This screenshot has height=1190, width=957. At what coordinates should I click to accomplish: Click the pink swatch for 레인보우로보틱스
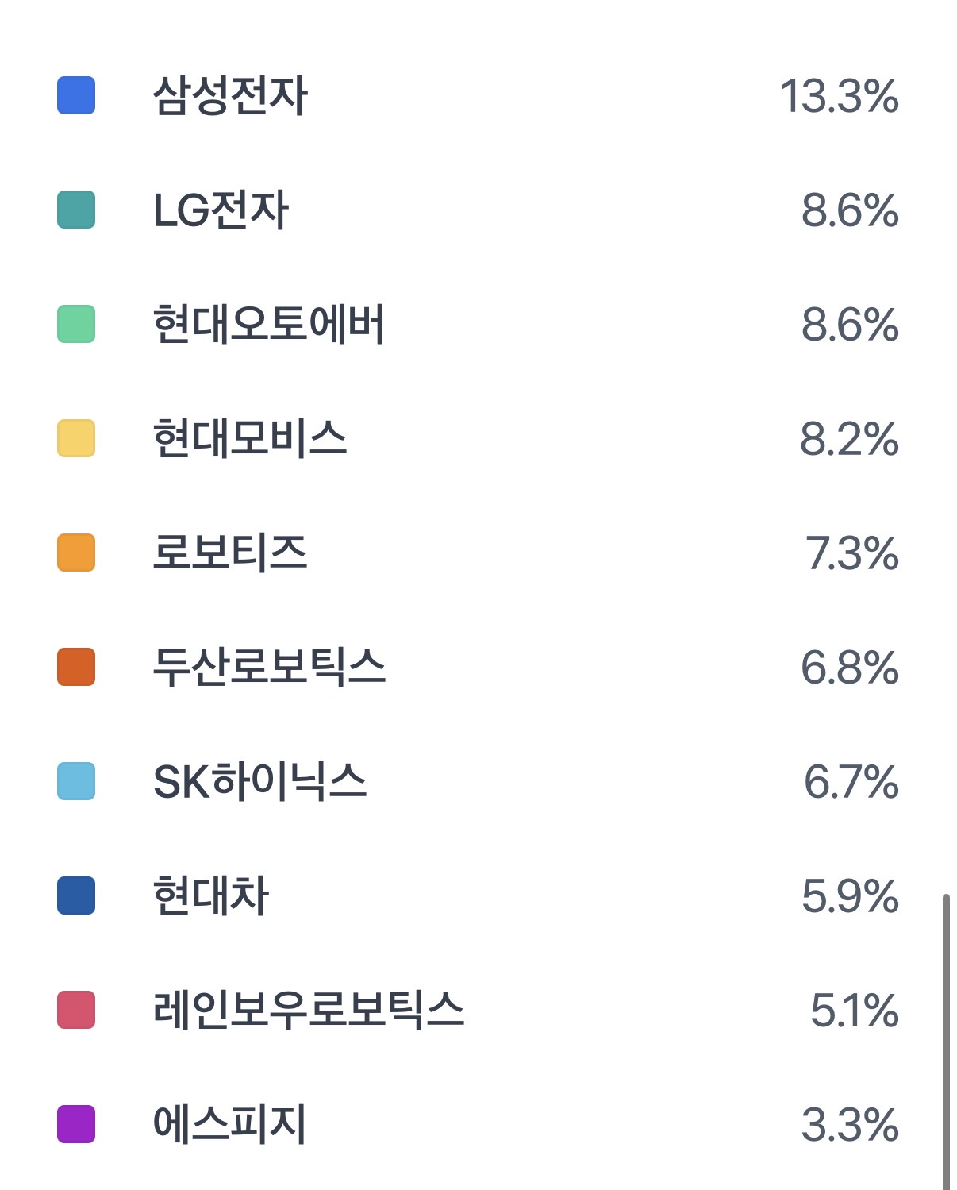tap(76, 1010)
